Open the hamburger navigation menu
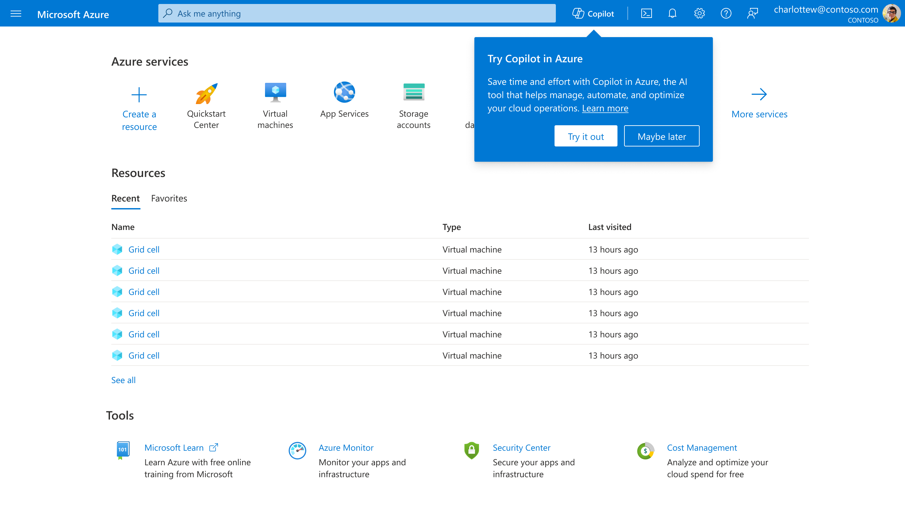This screenshot has height=509, width=905. click(16, 13)
